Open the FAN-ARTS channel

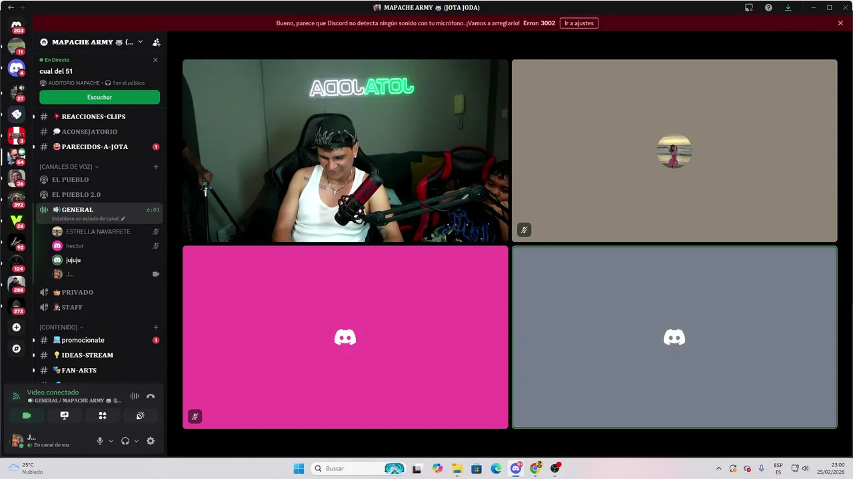click(99, 370)
